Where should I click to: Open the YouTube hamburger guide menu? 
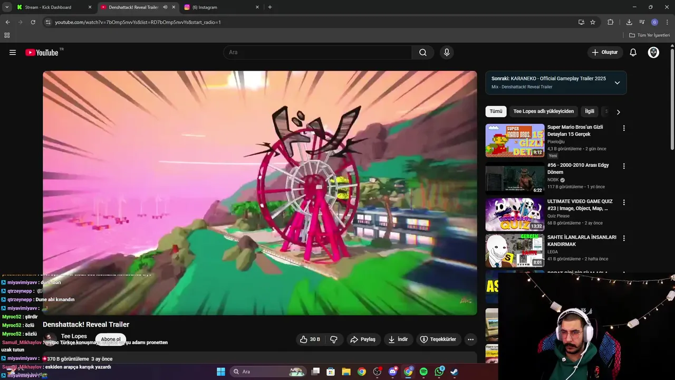click(13, 52)
